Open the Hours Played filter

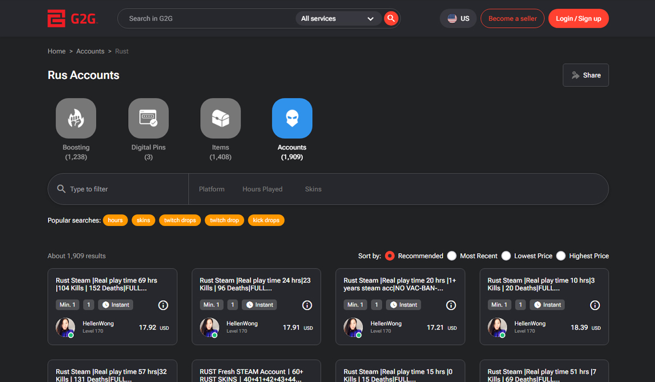(x=262, y=189)
